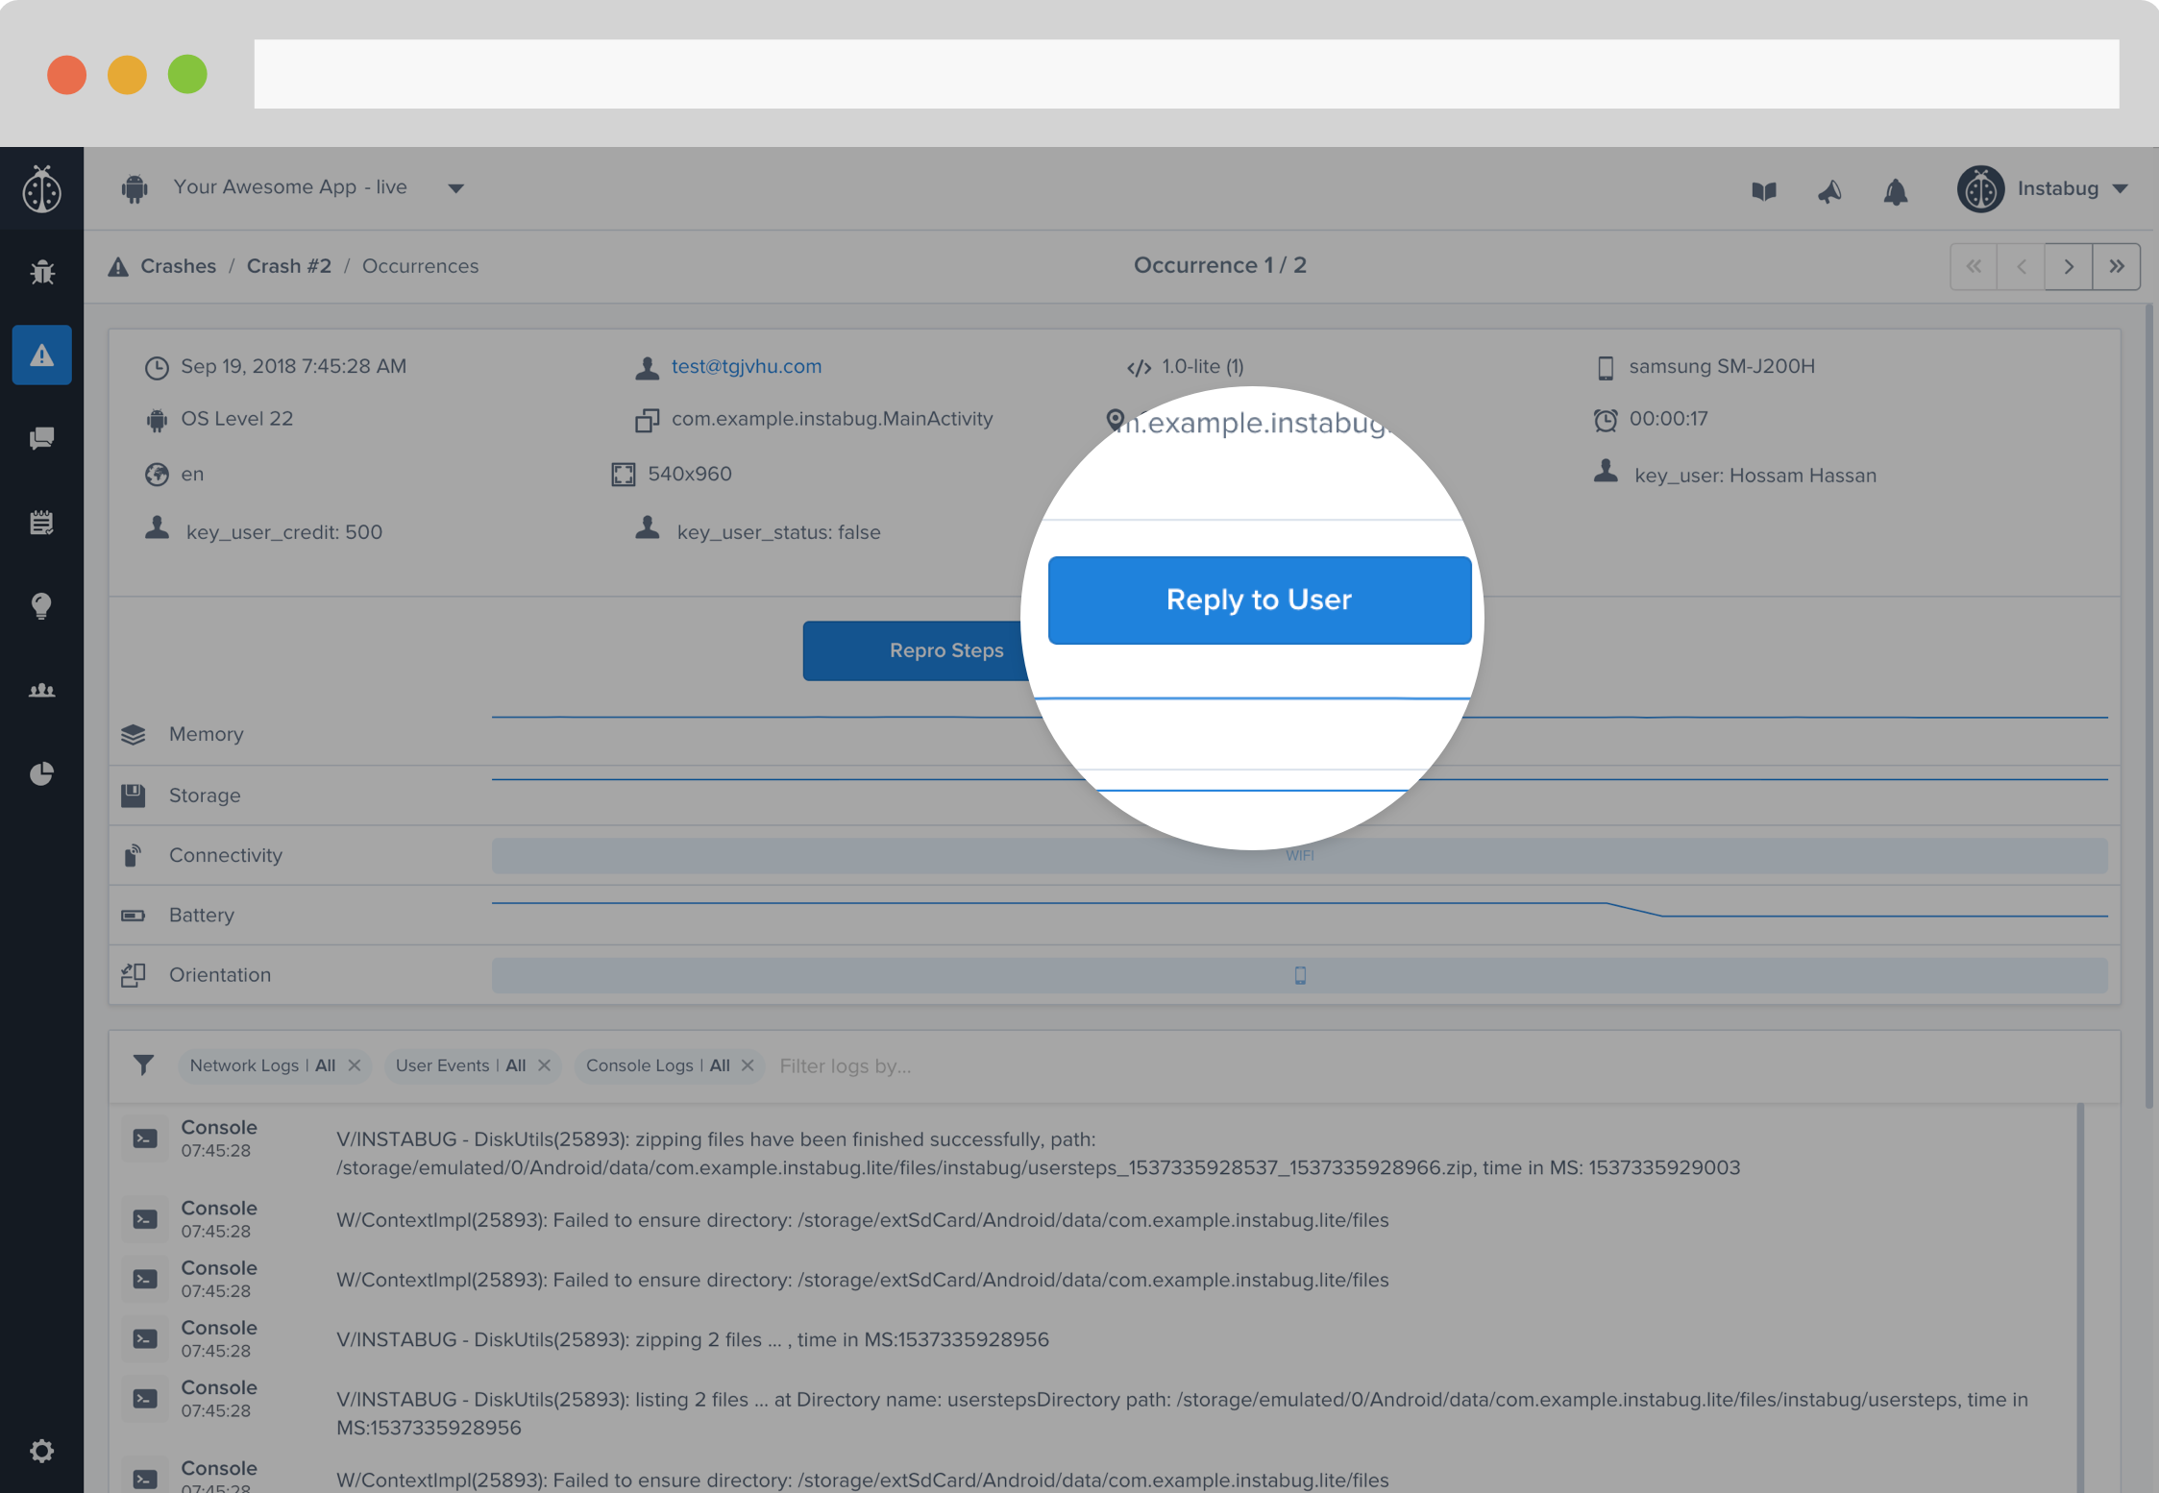Go to the next occurrence
Image resolution: width=2159 pixels, height=1493 pixels.
click(x=2068, y=266)
